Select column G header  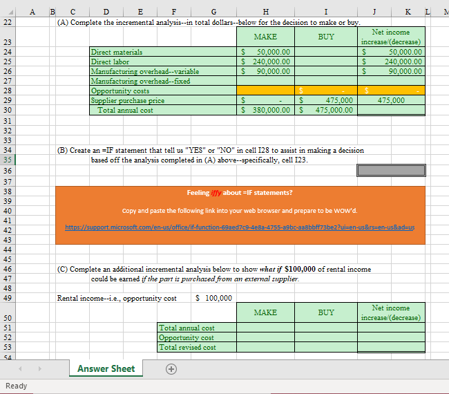click(213, 12)
